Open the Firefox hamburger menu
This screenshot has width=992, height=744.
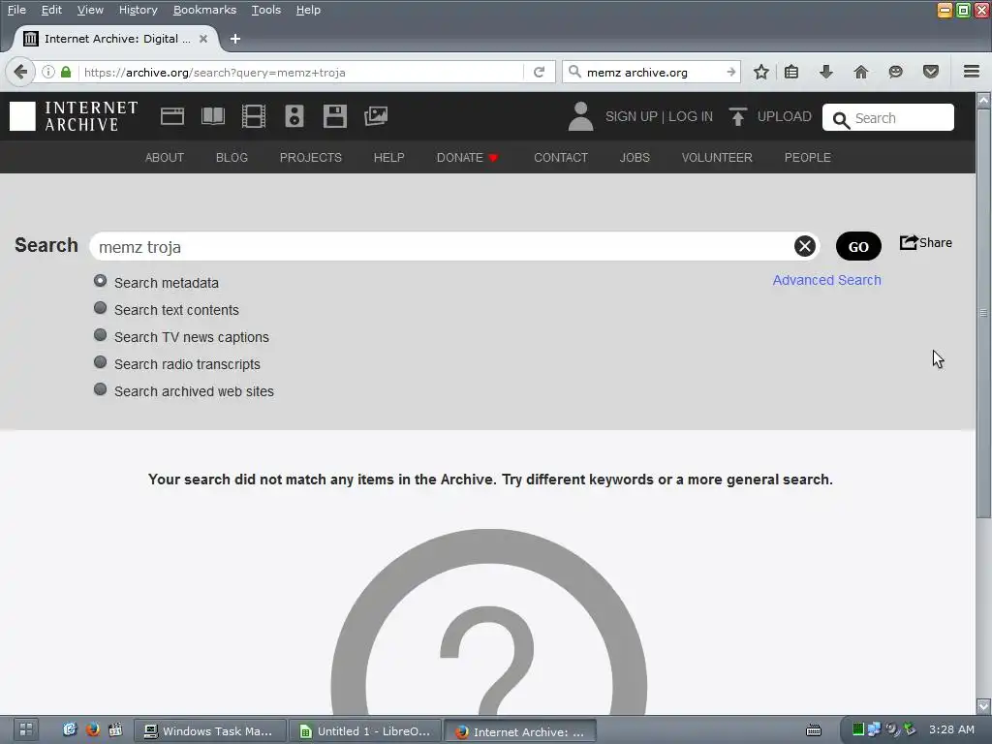coord(972,72)
